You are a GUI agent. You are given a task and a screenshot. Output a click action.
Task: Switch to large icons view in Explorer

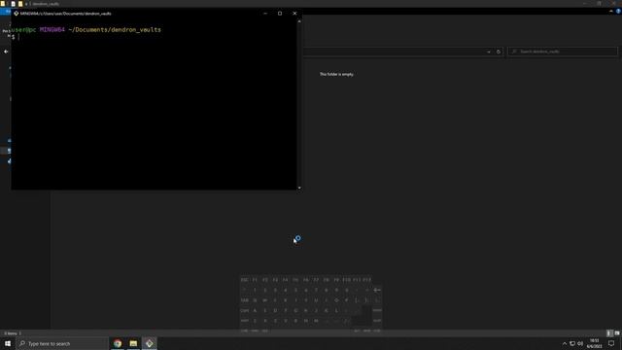point(617,333)
